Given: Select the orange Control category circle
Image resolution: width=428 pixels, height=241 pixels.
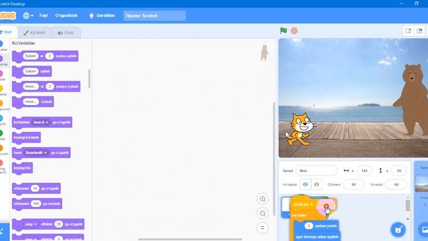Looking at the screenshot, I should coord(1,103).
